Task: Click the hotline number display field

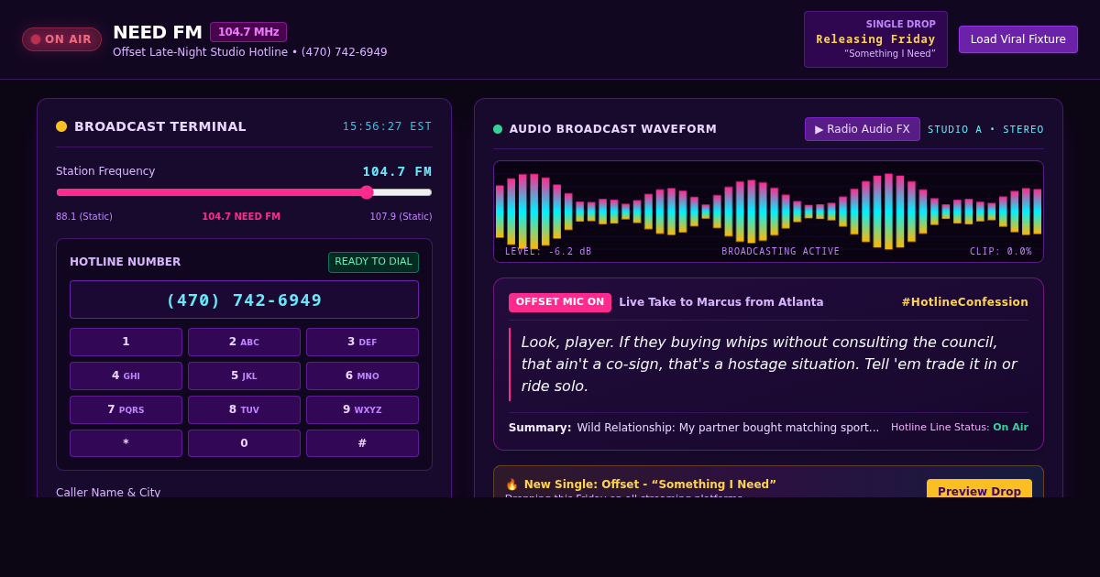Action: (244, 299)
